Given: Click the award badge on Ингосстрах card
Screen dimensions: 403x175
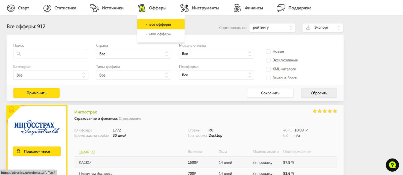Looking at the screenshot, I should coord(11,109).
